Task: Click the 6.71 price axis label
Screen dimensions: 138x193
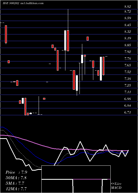Action: point(128,112)
